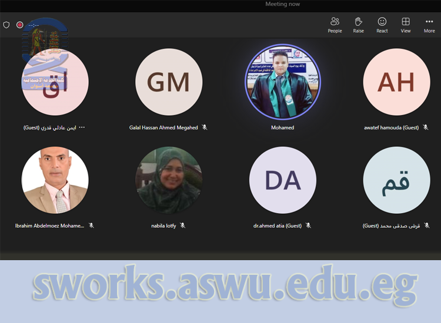This screenshot has width=441, height=323.
Task: Toggle mute icon beside nabila lotfy
Action: tap(182, 226)
